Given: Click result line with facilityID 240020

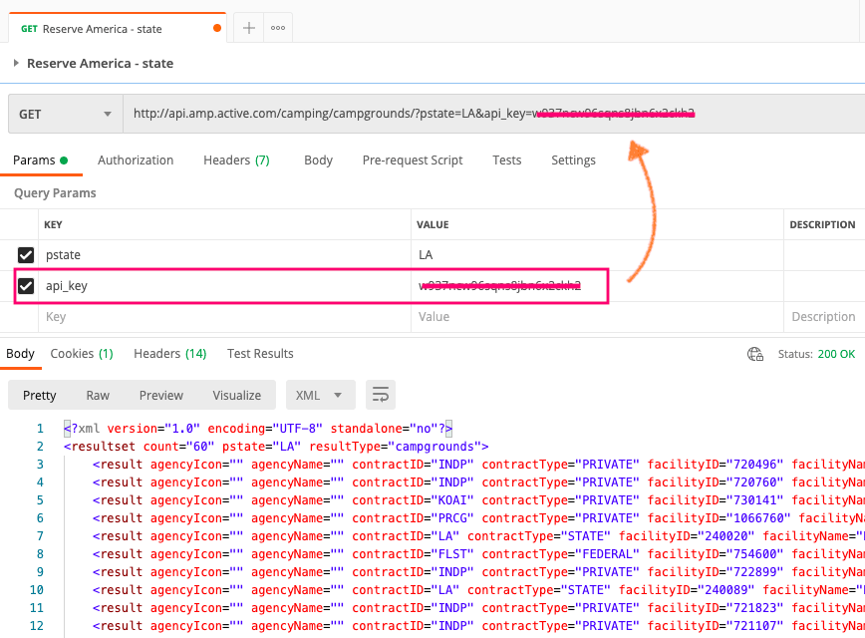Looking at the screenshot, I should pyautogui.click(x=478, y=536).
